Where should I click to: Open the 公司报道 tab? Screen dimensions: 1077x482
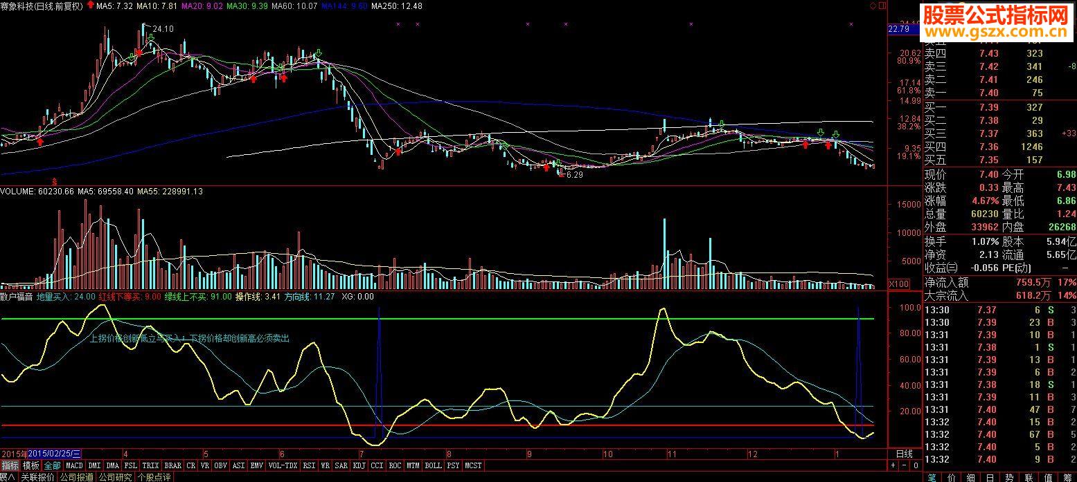coord(77,477)
